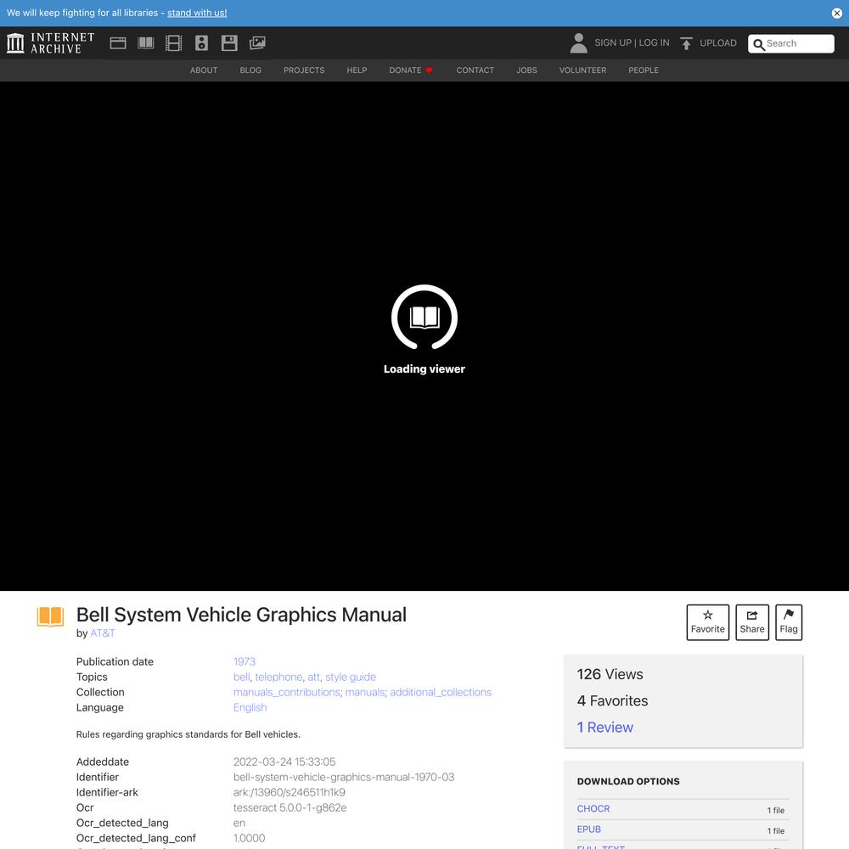Screen dimensions: 849x849
Task: Open the Video film-strip icon
Action: (173, 42)
